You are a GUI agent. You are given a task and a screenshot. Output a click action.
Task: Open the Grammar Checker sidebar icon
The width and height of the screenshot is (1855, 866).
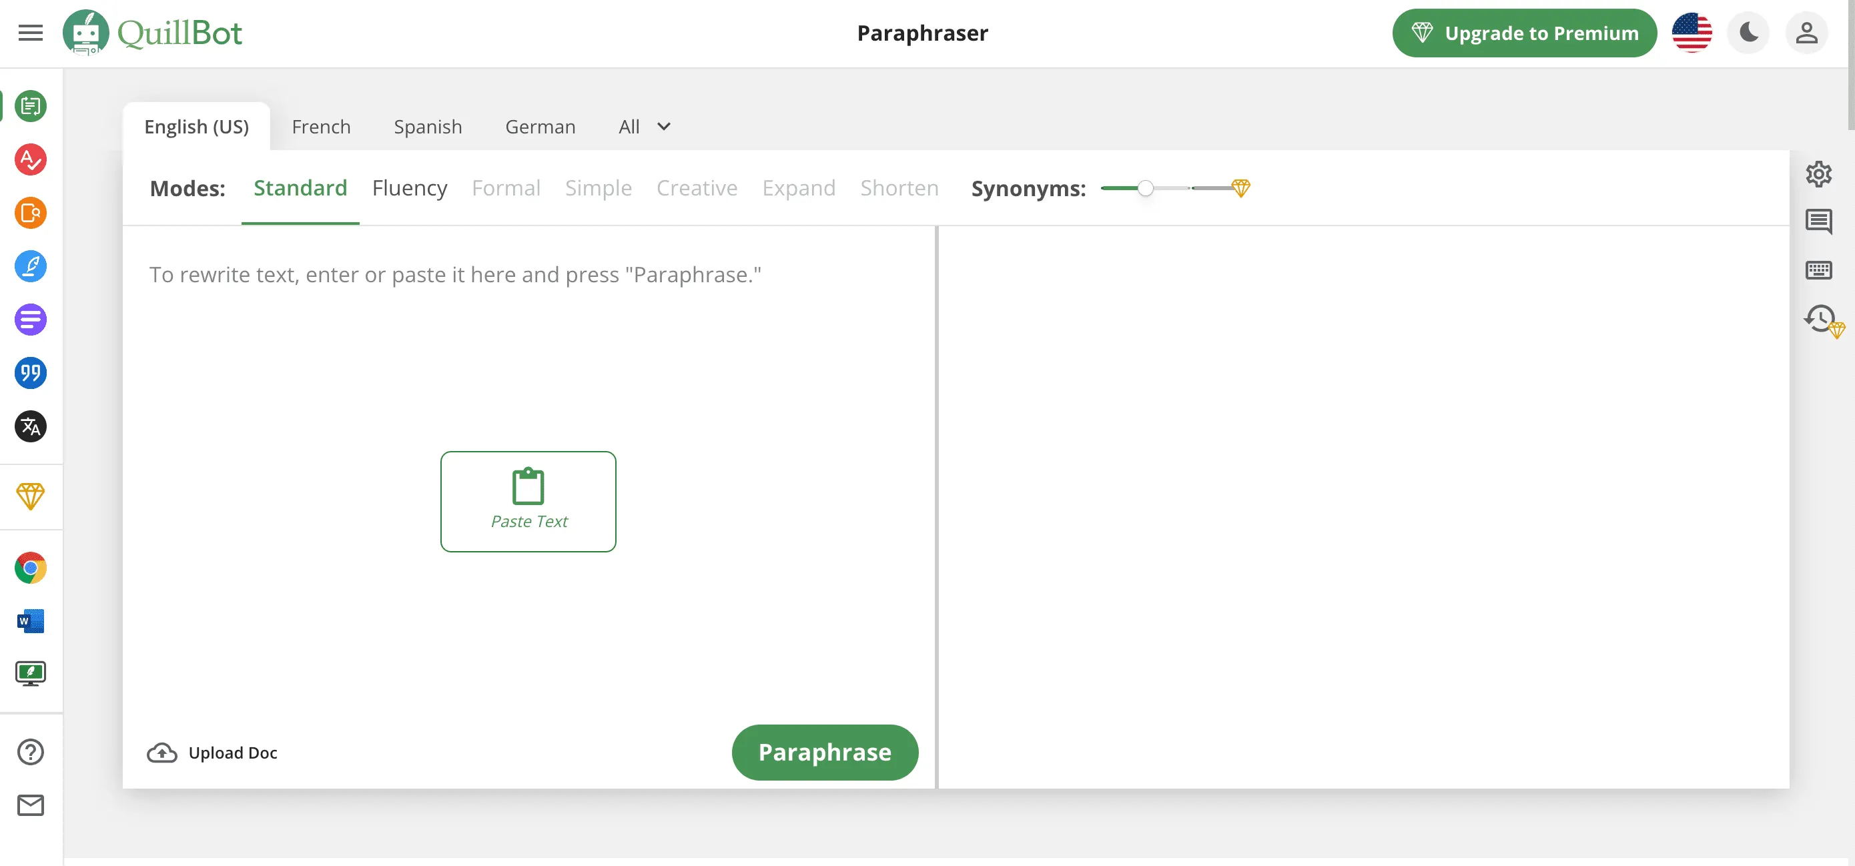click(x=30, y=159)
